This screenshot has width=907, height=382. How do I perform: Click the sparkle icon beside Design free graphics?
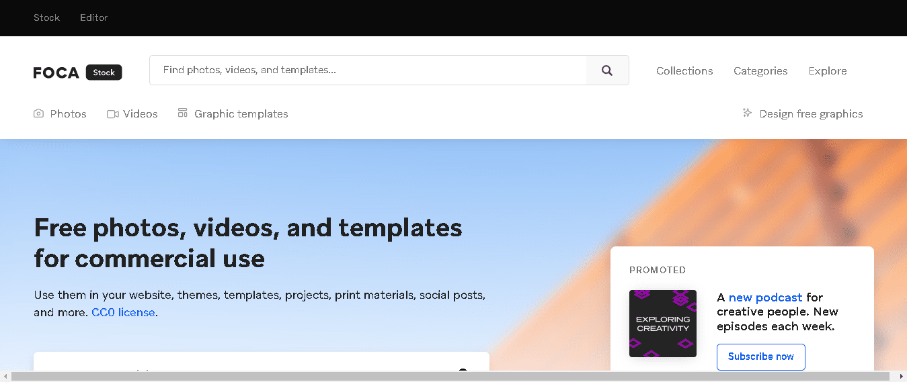(x=747, y=113)
